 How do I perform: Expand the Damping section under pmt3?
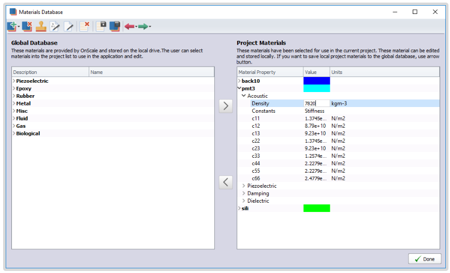pos(244,193)
